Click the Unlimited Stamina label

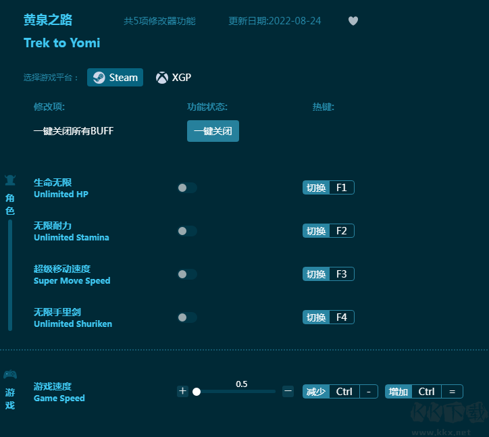click(x=72, y=237)
